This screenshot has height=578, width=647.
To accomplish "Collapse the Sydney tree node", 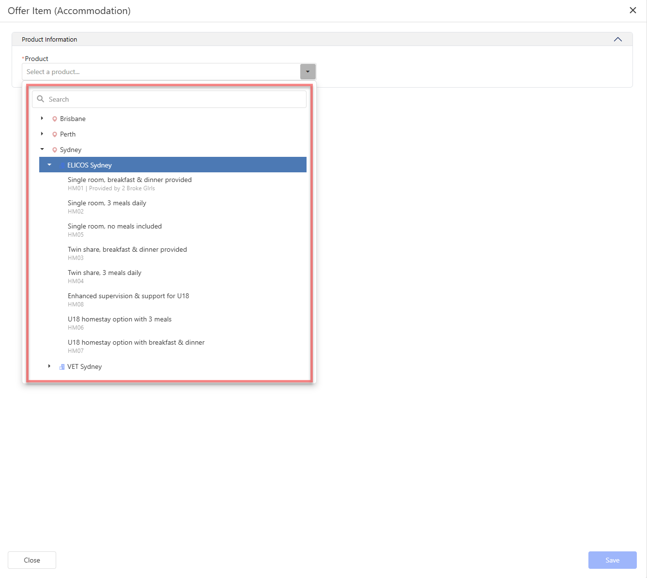I will [x=42, y=150].
